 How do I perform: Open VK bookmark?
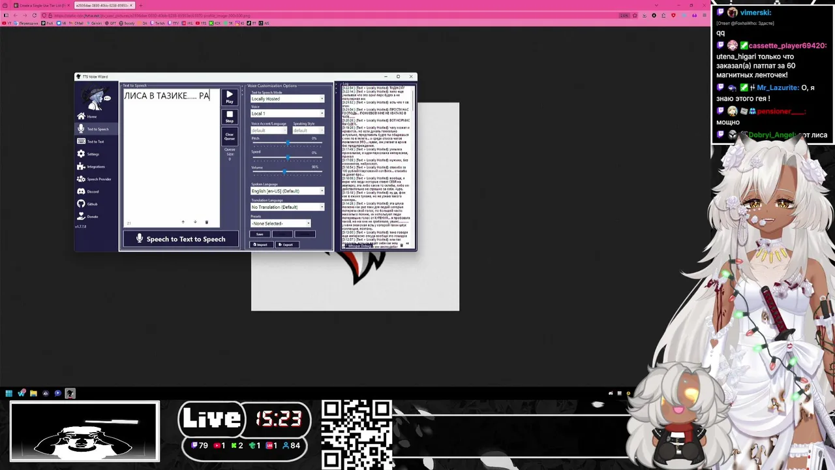coord(61,23)
